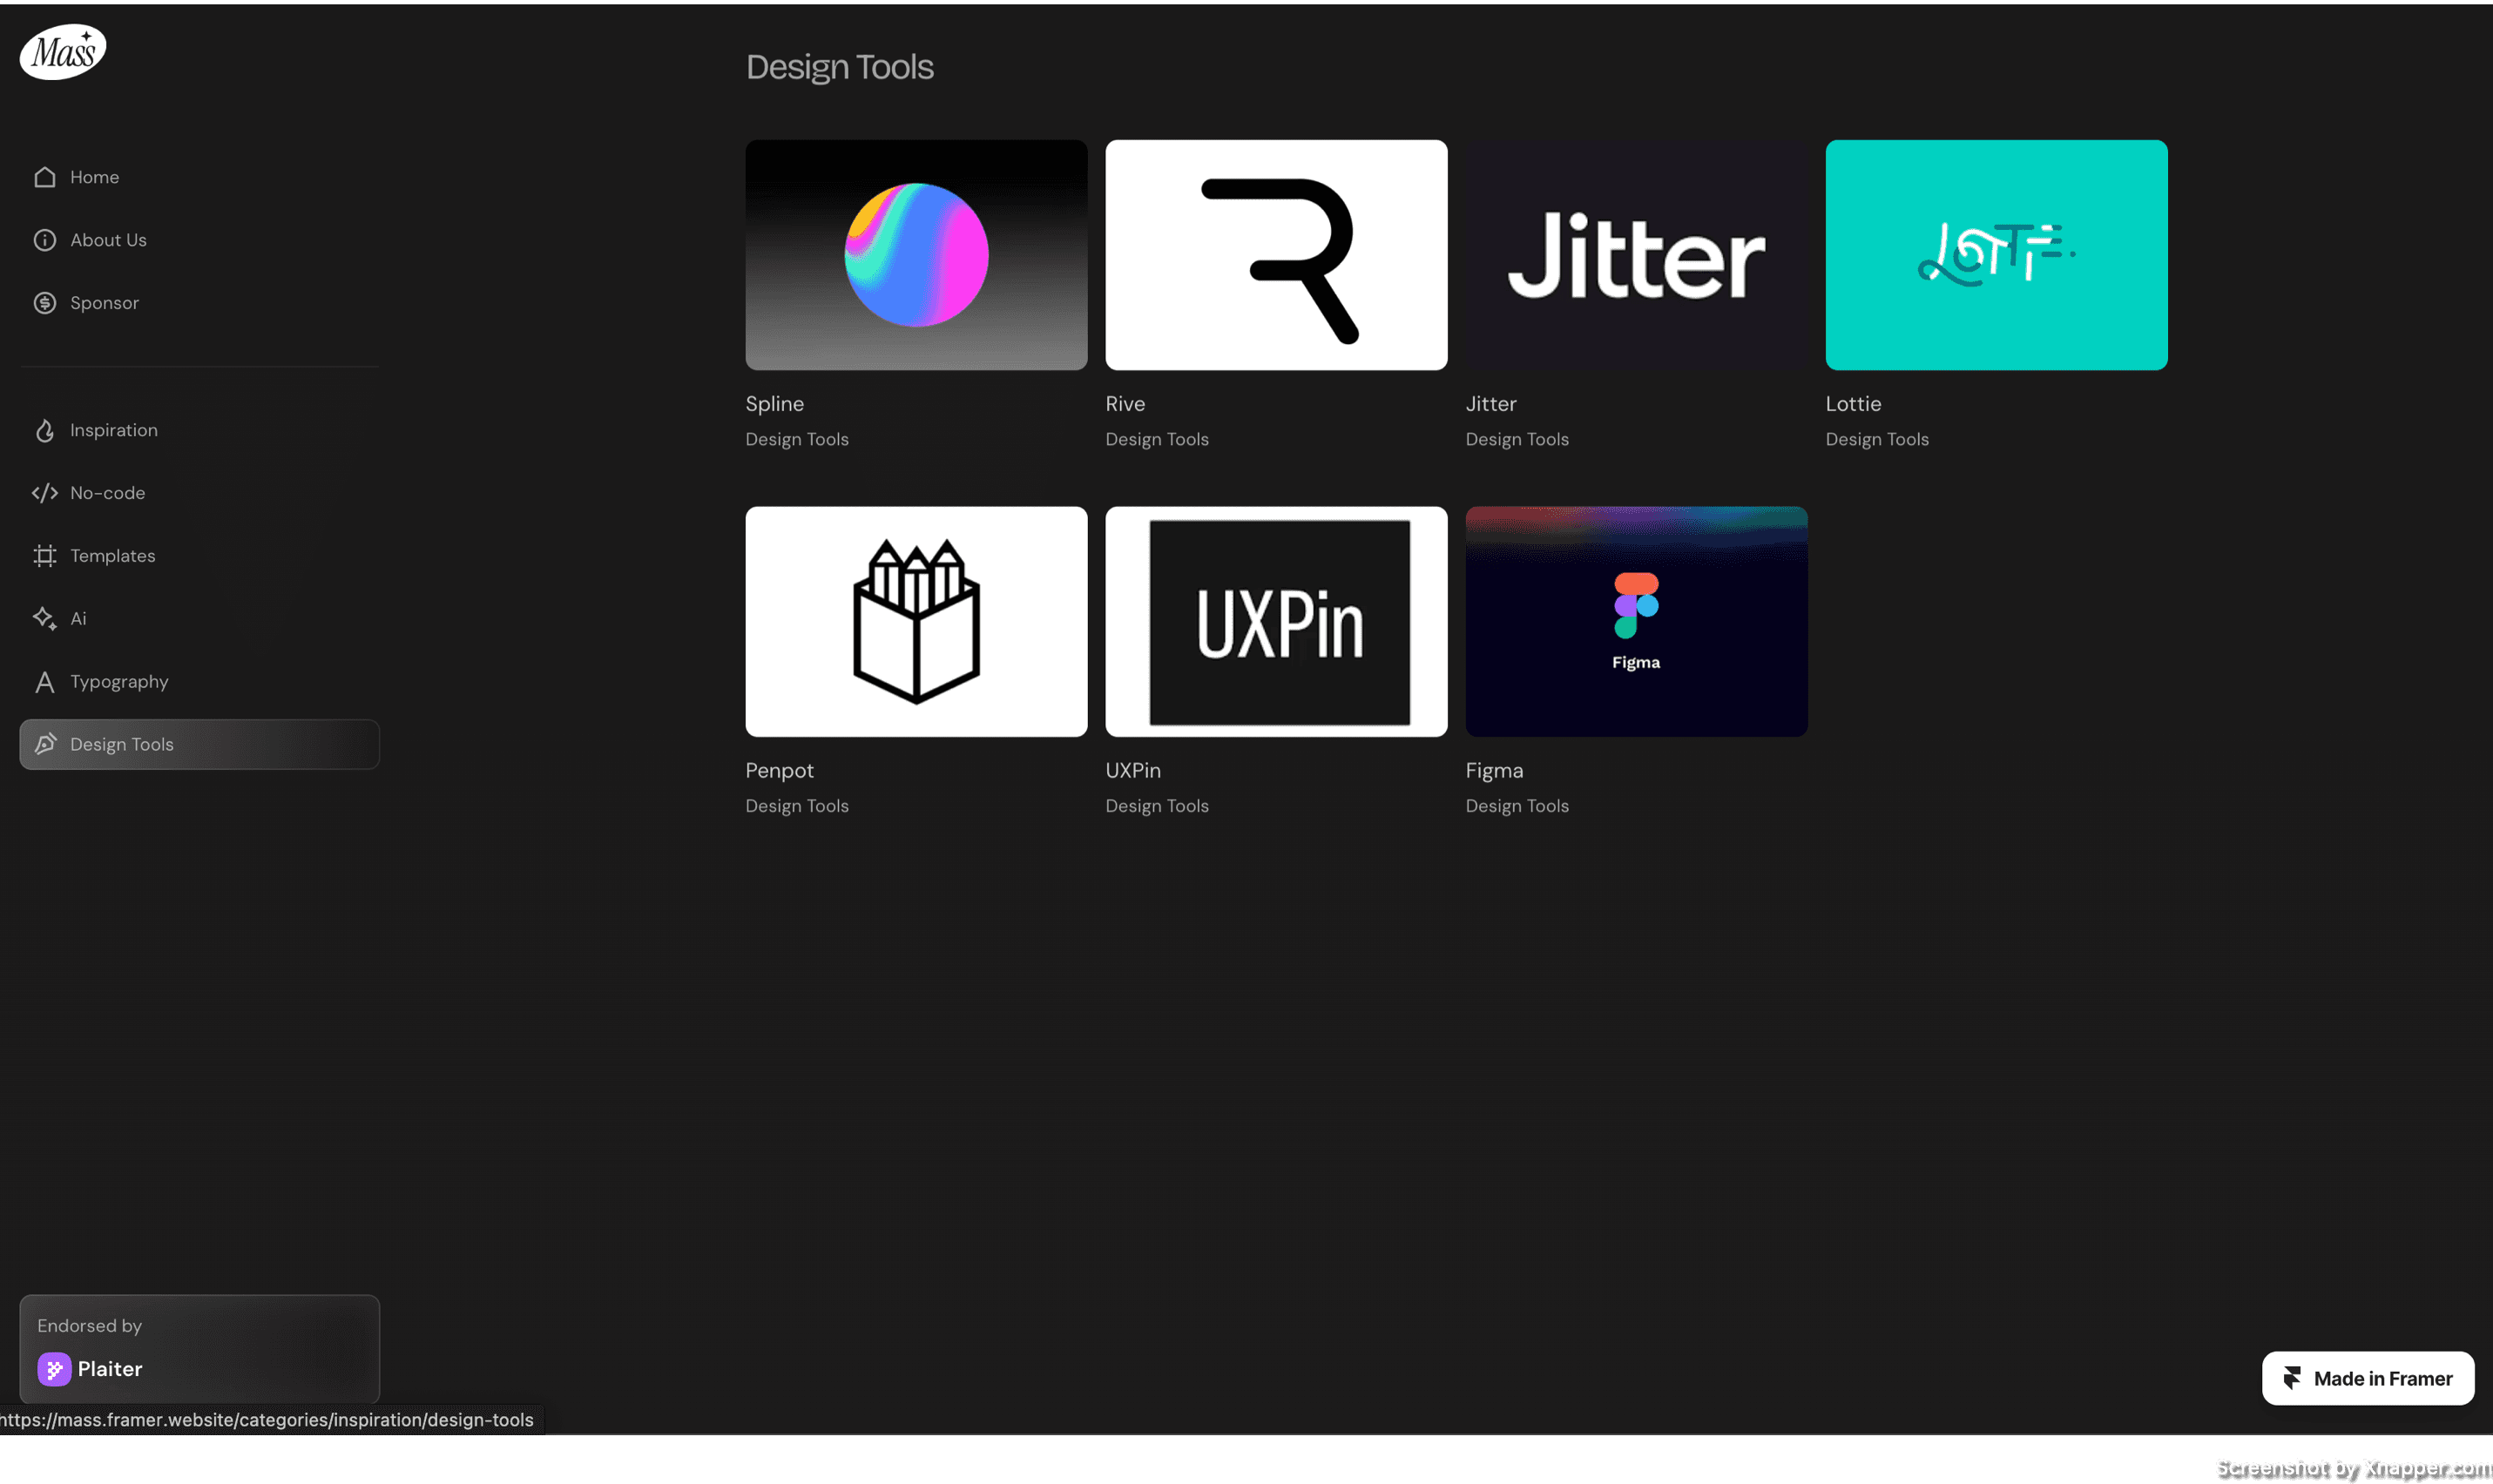Viewport: 2493px width, 1484px height.
Task: Click the Penpot title link
Action: [779, 771]
